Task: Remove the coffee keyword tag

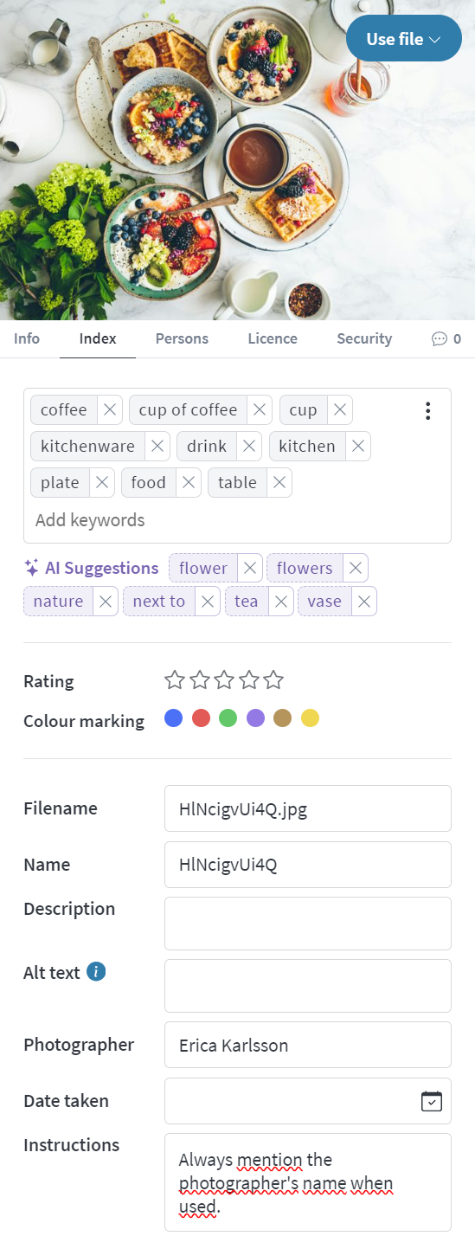Action: click(110, 410)
